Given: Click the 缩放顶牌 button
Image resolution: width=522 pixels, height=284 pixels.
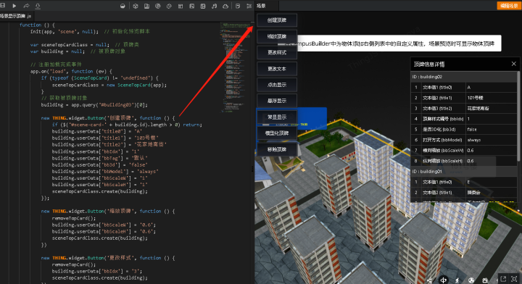Looking at the screenshot, I should pyautogui.click(x=277, y=36).
